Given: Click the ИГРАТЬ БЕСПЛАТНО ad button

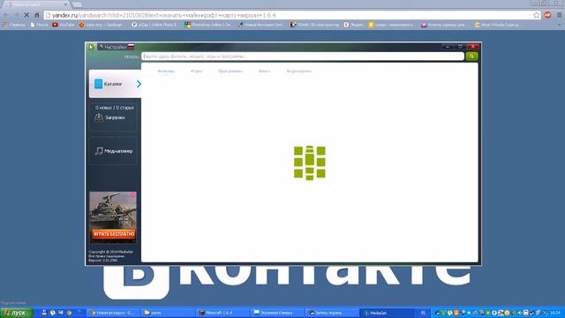Looking at the screenshot, I should click(114, 234).
